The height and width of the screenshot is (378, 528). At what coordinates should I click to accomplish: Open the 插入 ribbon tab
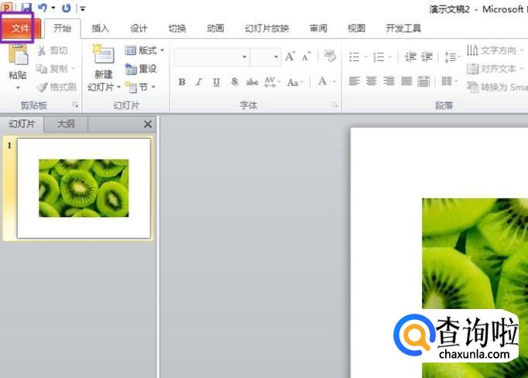tap(101, 29)
